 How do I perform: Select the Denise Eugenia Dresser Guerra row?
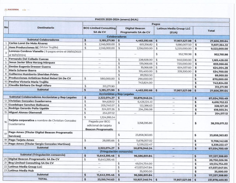(116, 67)
